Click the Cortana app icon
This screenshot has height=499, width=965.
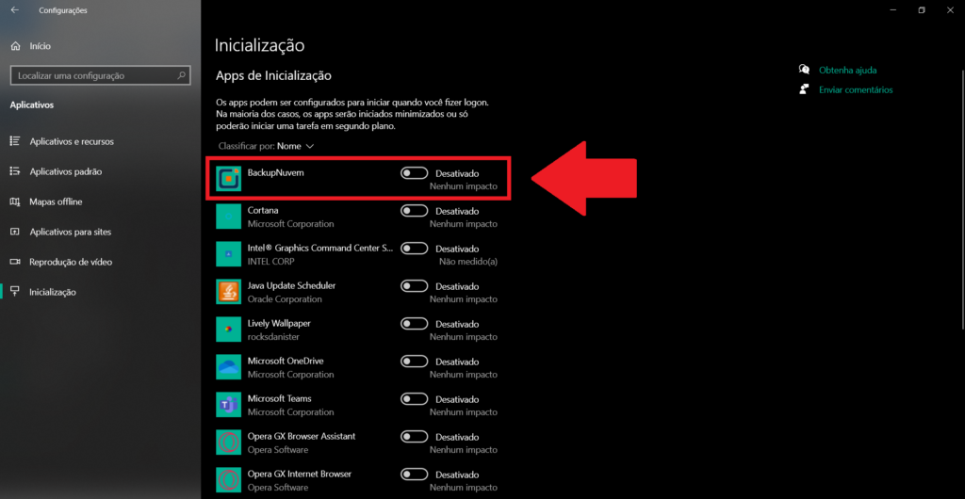(228, 217)
